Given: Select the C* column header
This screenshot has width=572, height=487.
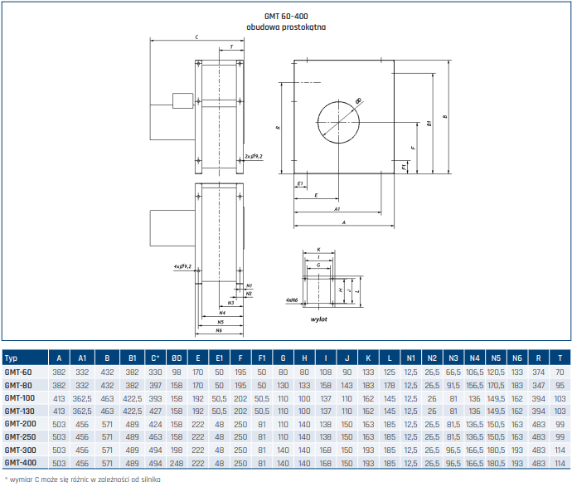Looking at the screenshot, I should click(155, 358).
